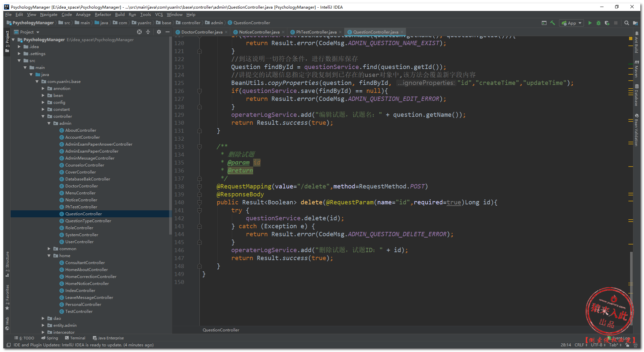
Task: Build the project using the hammer icon
Action: click(552, 23)
